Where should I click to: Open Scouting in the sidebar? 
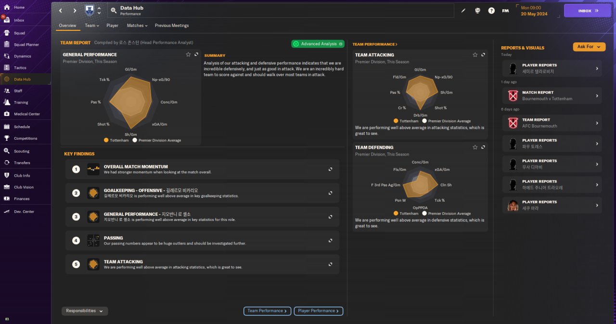coord(22,151)
